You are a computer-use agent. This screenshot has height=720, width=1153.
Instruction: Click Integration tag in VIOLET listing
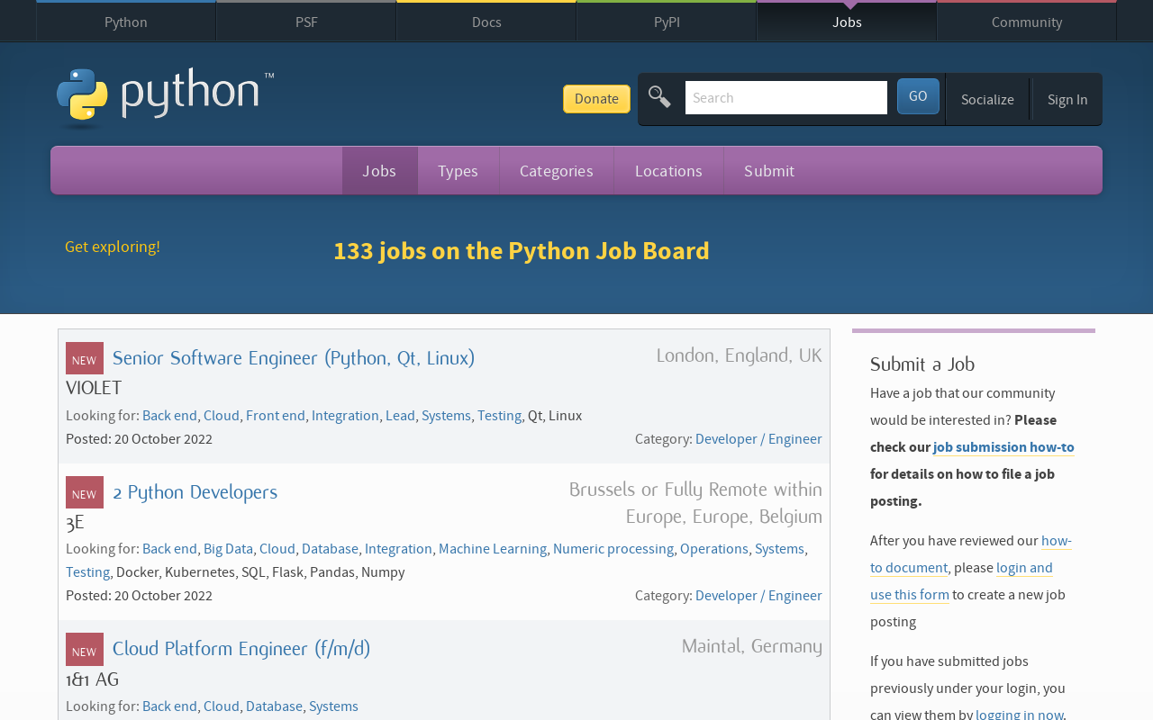345,416
